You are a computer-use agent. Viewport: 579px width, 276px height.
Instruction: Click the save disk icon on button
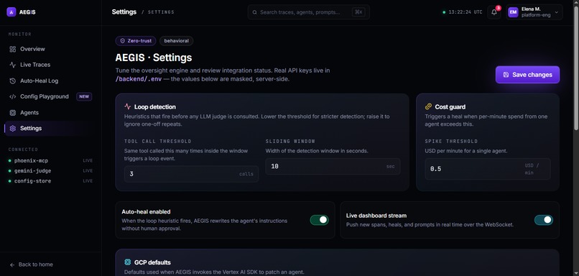pos(506,75)
